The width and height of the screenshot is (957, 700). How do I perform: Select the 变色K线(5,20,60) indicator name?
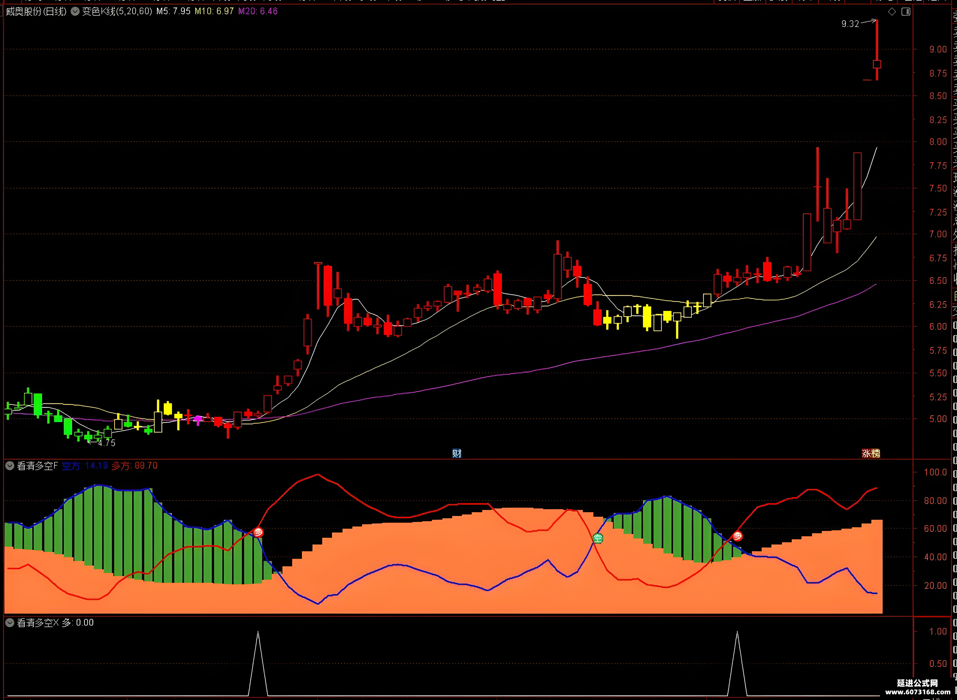click(x=117, y=11)
